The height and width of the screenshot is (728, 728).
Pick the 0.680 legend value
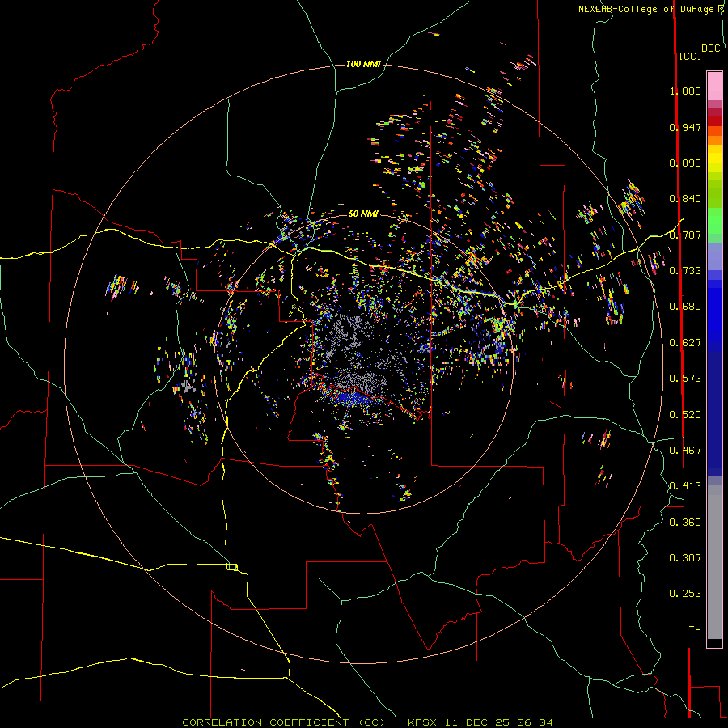pos(685,307)
